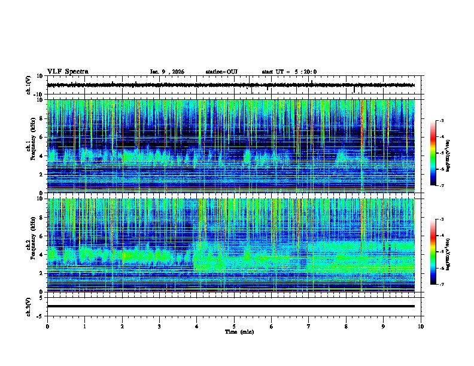Viewport: 474px width, 366px height.
Task: Click the ch.2 spectrogram color bar
Action: (433, 252)
